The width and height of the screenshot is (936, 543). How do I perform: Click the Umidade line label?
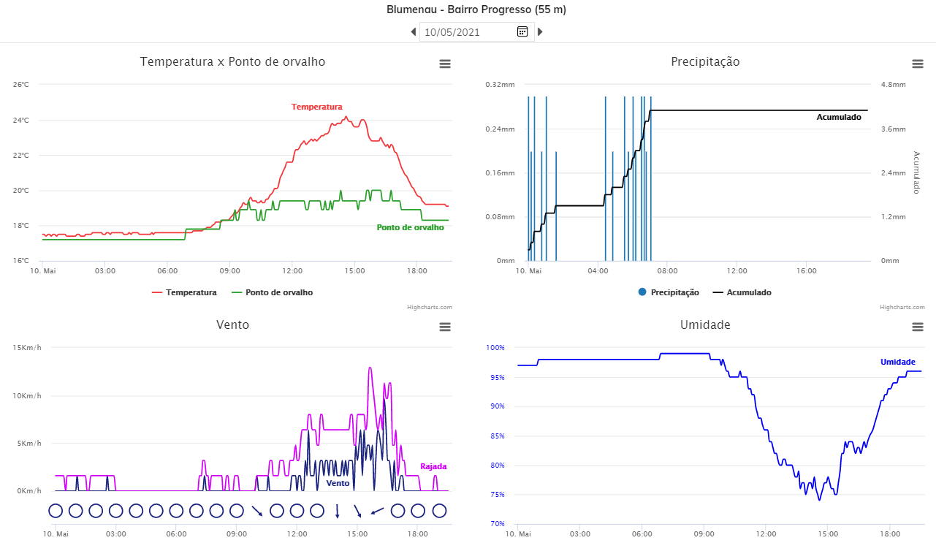point(898,362)
